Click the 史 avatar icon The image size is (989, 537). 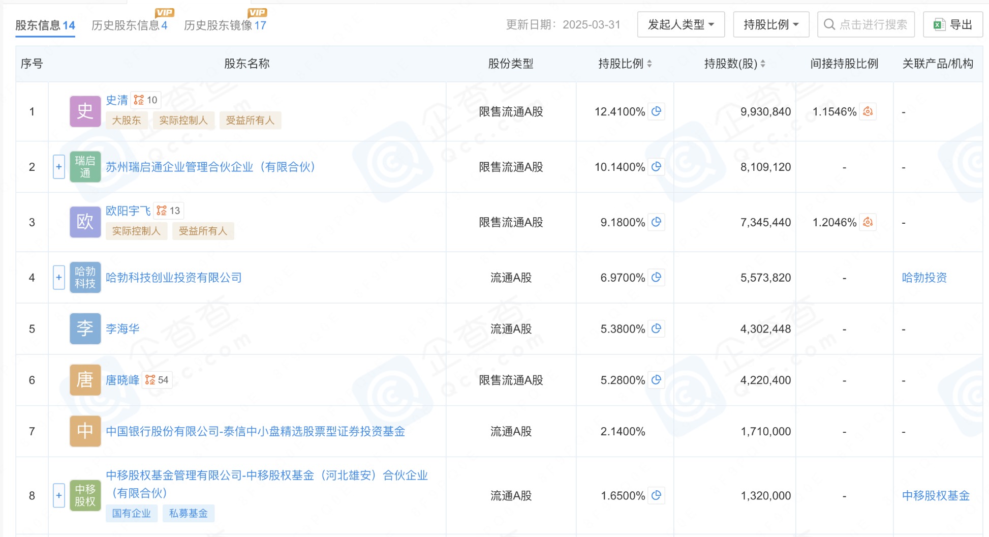[85, 111]
